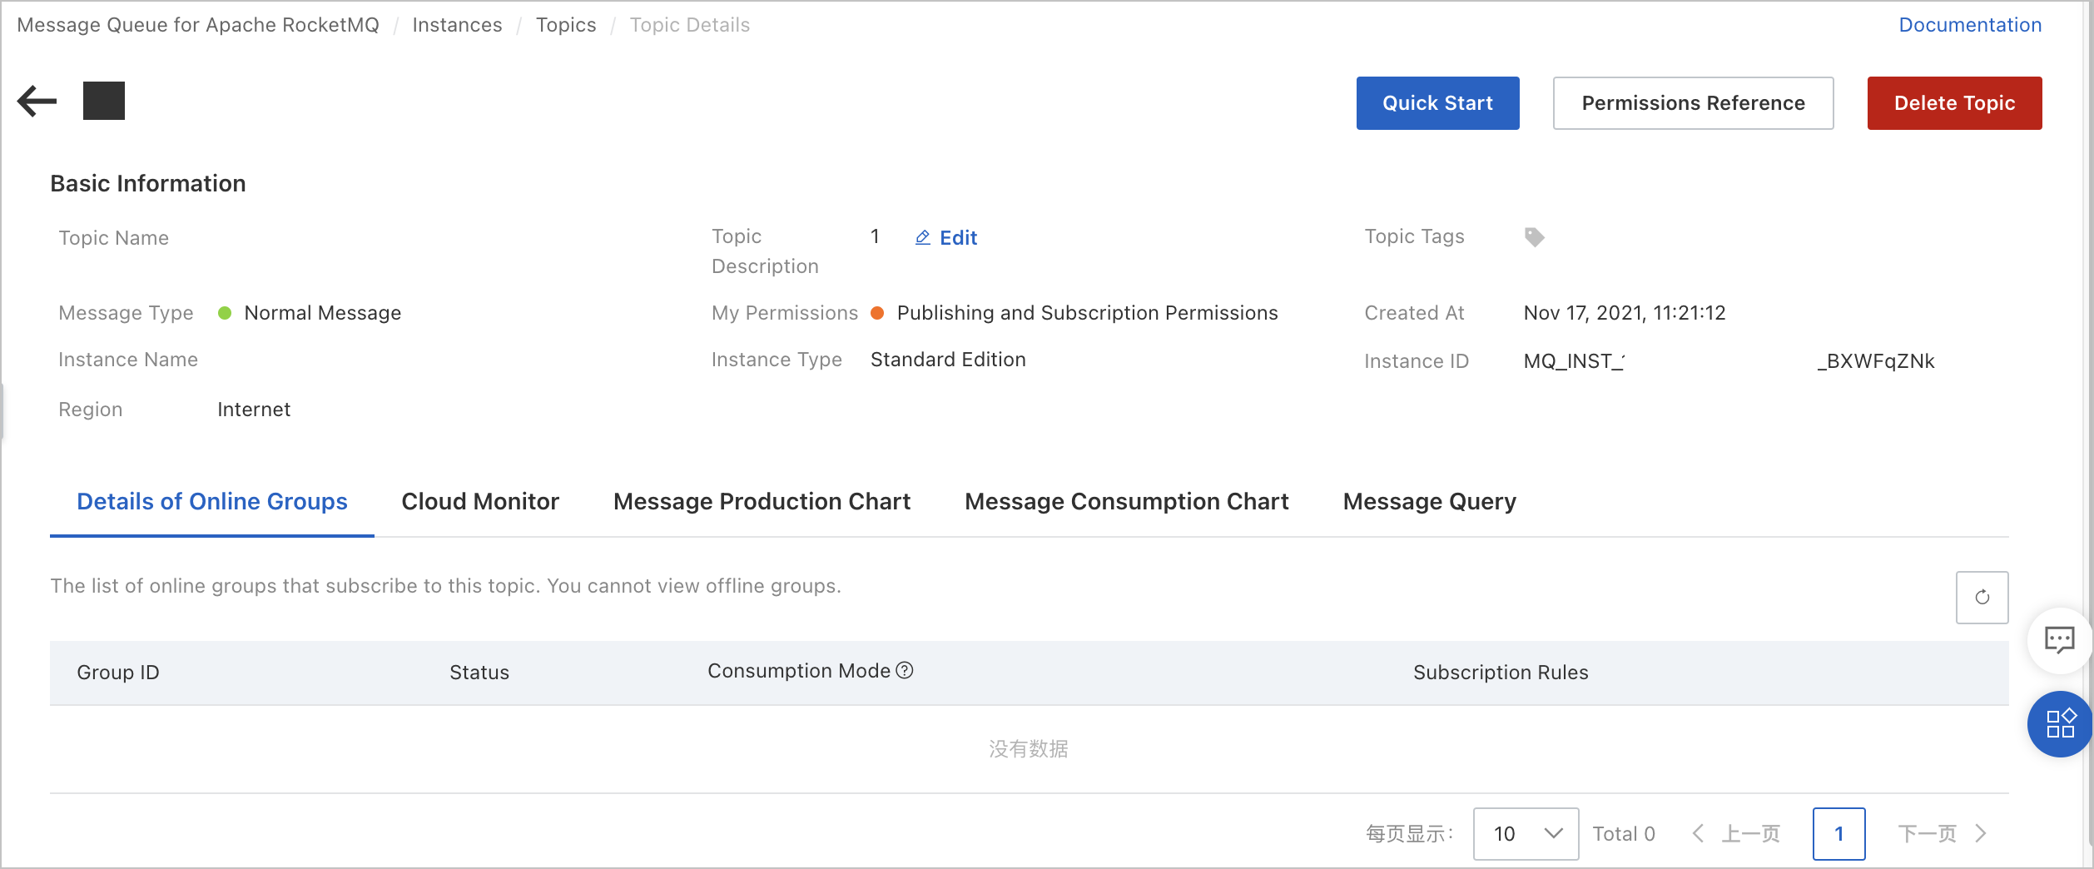The width and height of the screenshot is (2094, 869).
Task: Click the pencil Edit icon for description
Action: point(922,238)
